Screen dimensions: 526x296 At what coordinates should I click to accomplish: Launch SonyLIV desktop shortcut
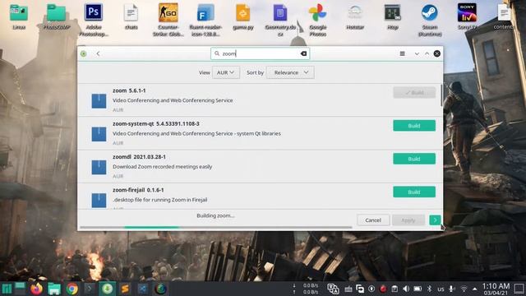467,16
